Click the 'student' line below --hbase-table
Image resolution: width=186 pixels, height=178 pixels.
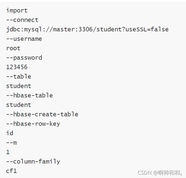click(19, 105)
